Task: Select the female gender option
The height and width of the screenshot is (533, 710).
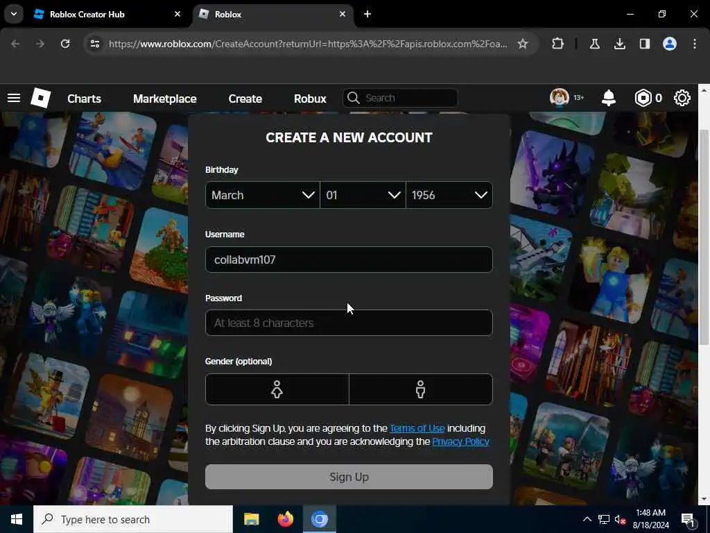Action: pyautogui.click(x=277, y=389)
